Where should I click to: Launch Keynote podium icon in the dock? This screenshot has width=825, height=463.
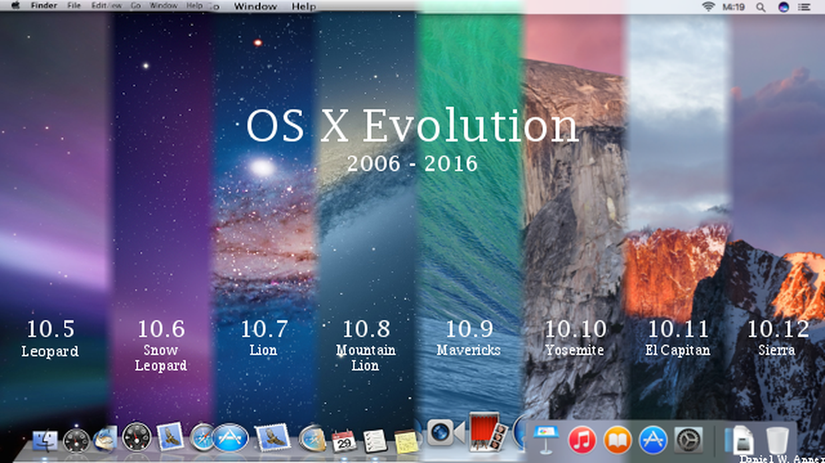tap(547, 440)
